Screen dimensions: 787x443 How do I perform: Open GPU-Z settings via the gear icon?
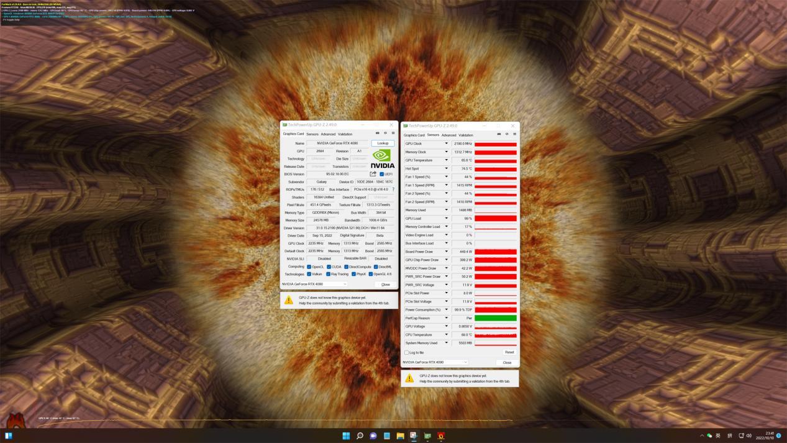pyautogui.click(x=385, y=133)
